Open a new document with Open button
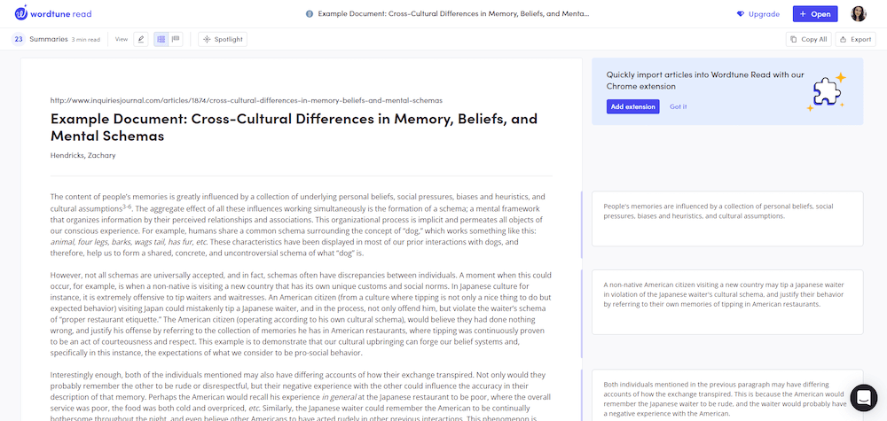 (814, 14)
